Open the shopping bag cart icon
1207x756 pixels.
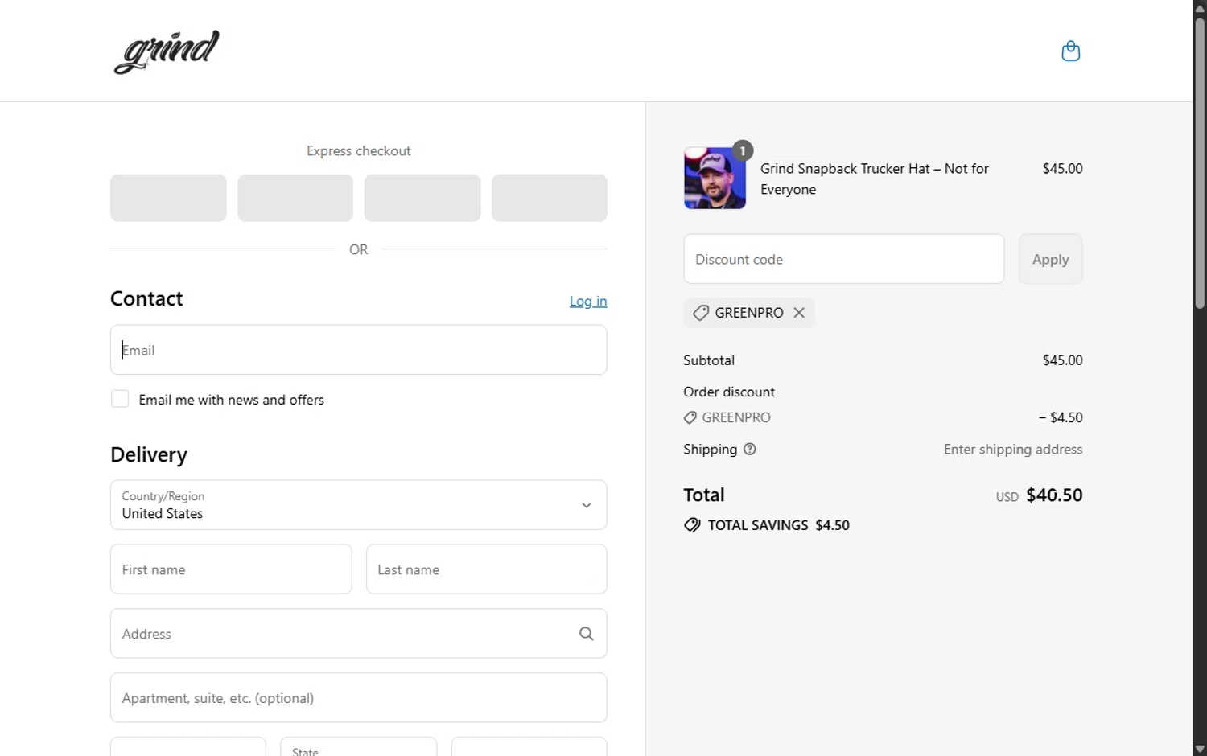pos(1070,51)
